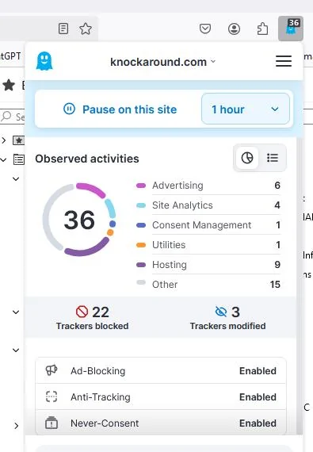Click the Ad-Blocking megaphone icon
The width and height of the screenshot is (313, 452).
52,370
